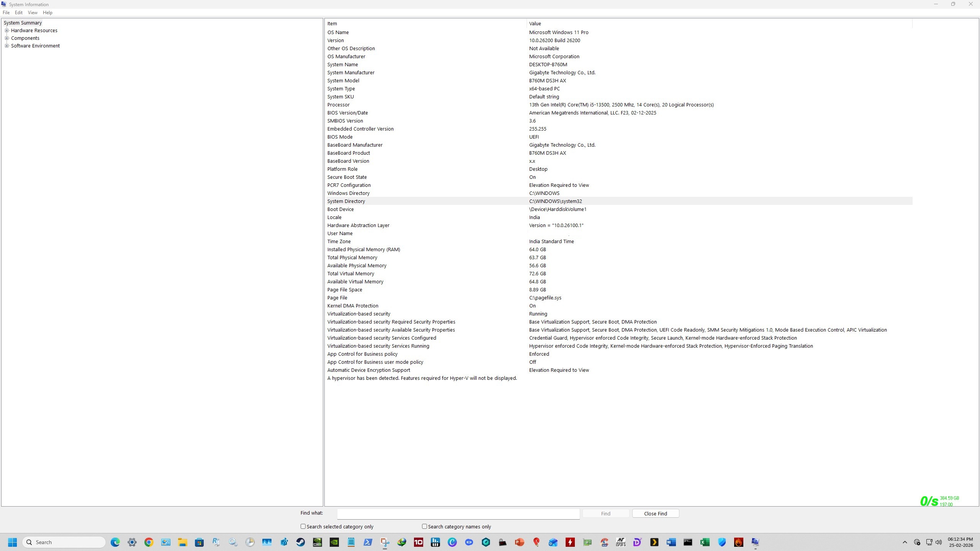Open Microsoft Word taskbar icon
The height and width of the screenshot is (551, 980).
tap(671, 542)
